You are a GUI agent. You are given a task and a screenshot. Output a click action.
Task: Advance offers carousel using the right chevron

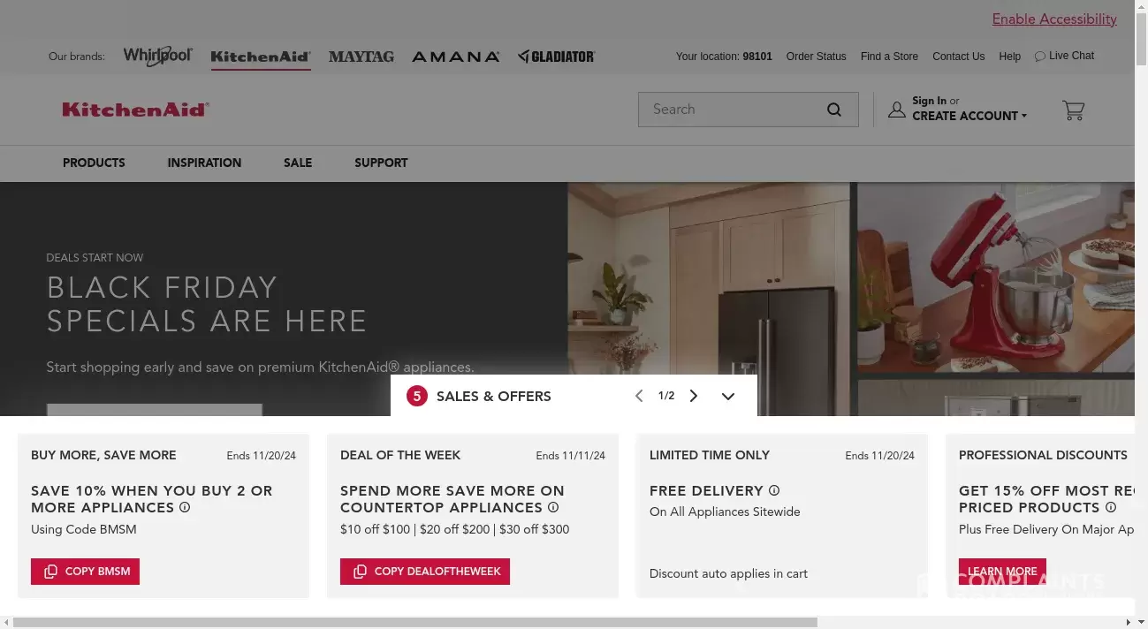pos(694,396)
